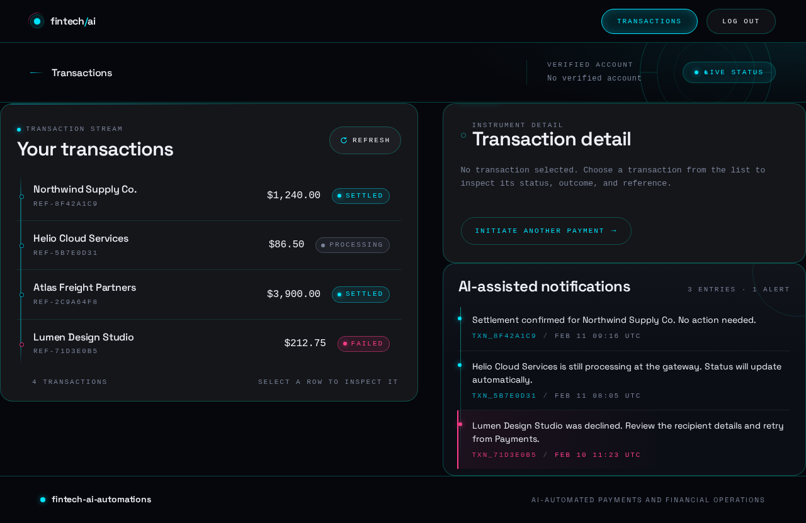Click the '4 transactions' count label
The height and width of the screenshot is (523, 806).
70,382
